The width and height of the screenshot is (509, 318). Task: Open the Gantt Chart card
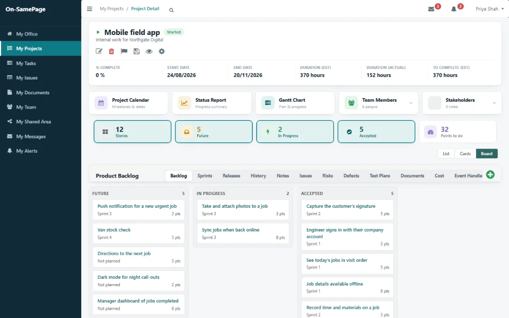[295, 103]
